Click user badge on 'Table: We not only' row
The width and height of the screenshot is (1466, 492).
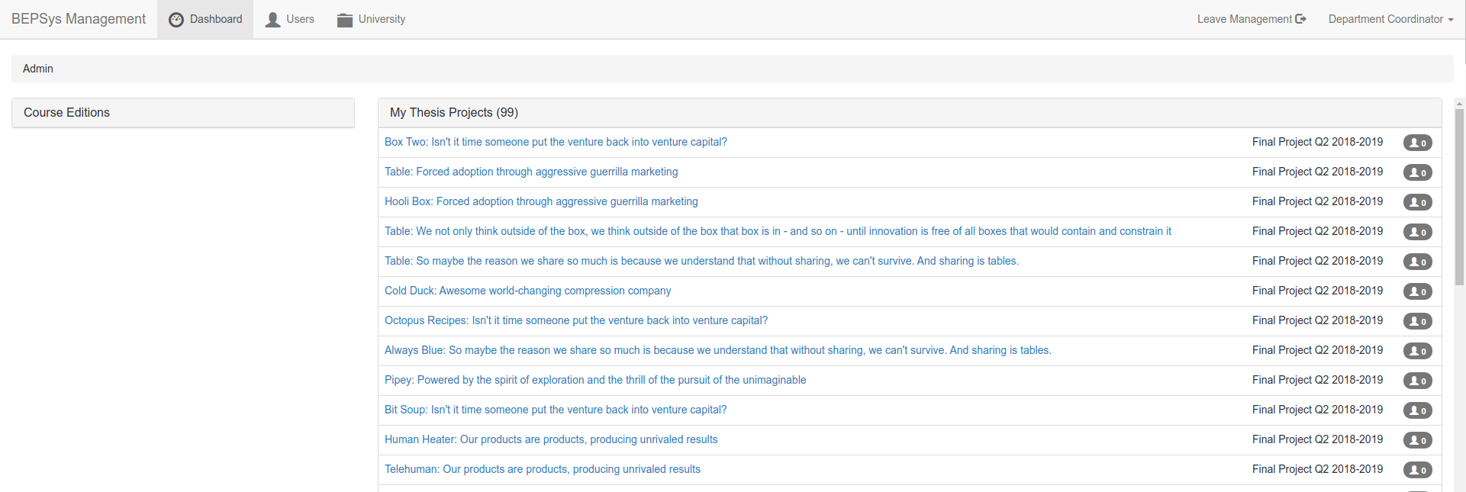pos(1418,232)
